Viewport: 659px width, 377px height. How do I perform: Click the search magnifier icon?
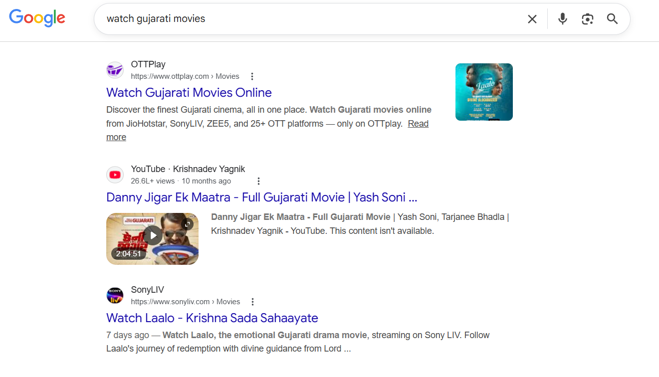[x=612, y=18]
